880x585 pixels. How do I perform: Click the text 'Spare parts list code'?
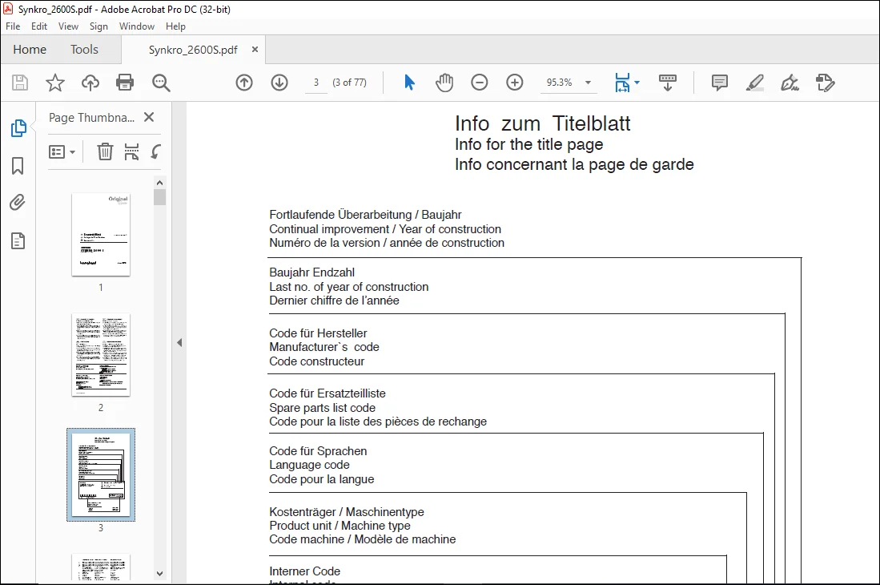click(x=322, y=408)
